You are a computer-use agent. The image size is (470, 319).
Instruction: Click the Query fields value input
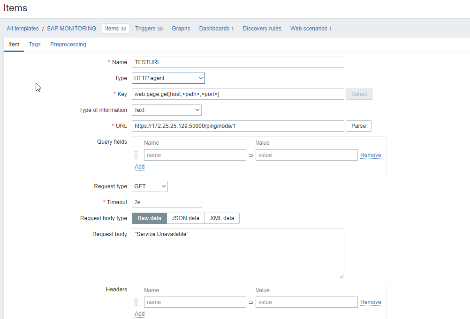coord(307,155)
